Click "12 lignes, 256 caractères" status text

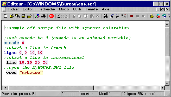(143, 94)
